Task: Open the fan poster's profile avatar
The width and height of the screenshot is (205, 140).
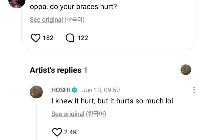Action: [17, 4]
